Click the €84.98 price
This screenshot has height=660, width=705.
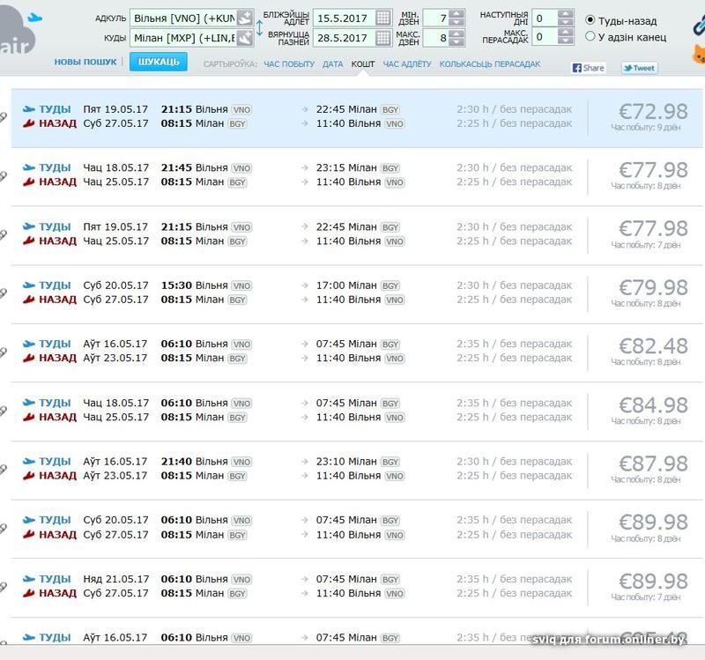653,405
